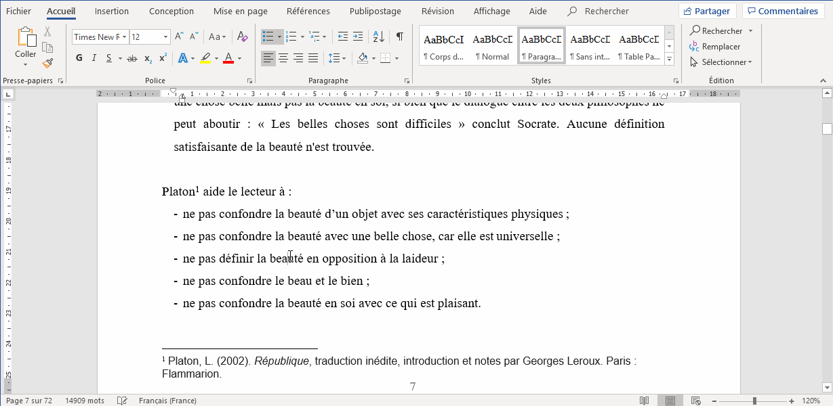
Task: Click the Partager button
Action: [708, 12]
